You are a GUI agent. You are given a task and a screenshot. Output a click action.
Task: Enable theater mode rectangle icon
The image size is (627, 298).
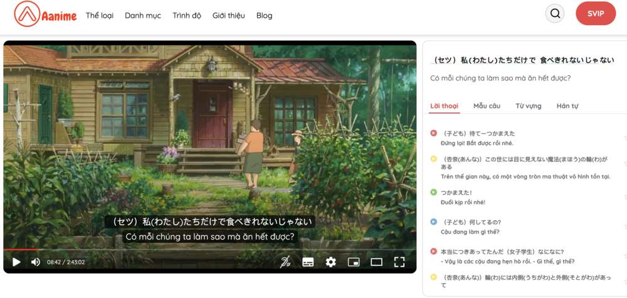(x=377, y=262)
